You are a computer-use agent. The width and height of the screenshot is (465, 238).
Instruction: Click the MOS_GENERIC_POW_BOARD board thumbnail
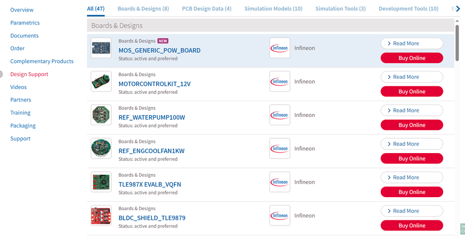click(101, 48)
